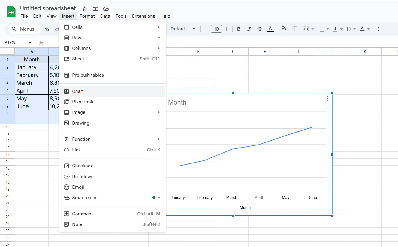The width and height of the screenshot is (398, 247).
Task: Open the text color picker
Action: coord(270,29)
